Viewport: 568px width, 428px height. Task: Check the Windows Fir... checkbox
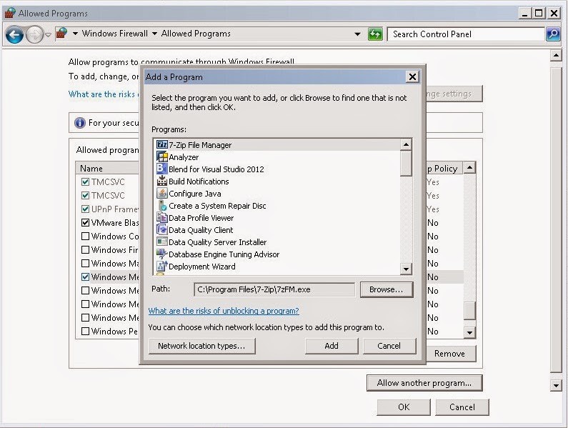click(x=86, y=249)
